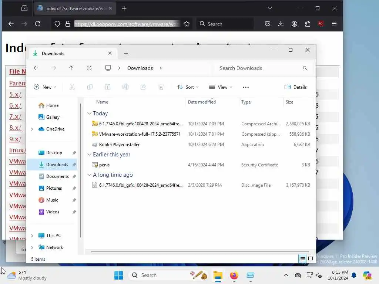Click the Windows taskbar Search box

point(169,275)
